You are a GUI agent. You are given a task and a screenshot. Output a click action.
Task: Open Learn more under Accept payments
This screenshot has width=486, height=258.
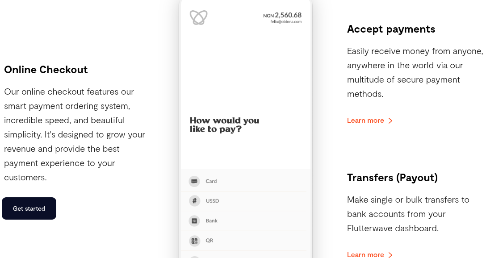click(x=365, y=121)
